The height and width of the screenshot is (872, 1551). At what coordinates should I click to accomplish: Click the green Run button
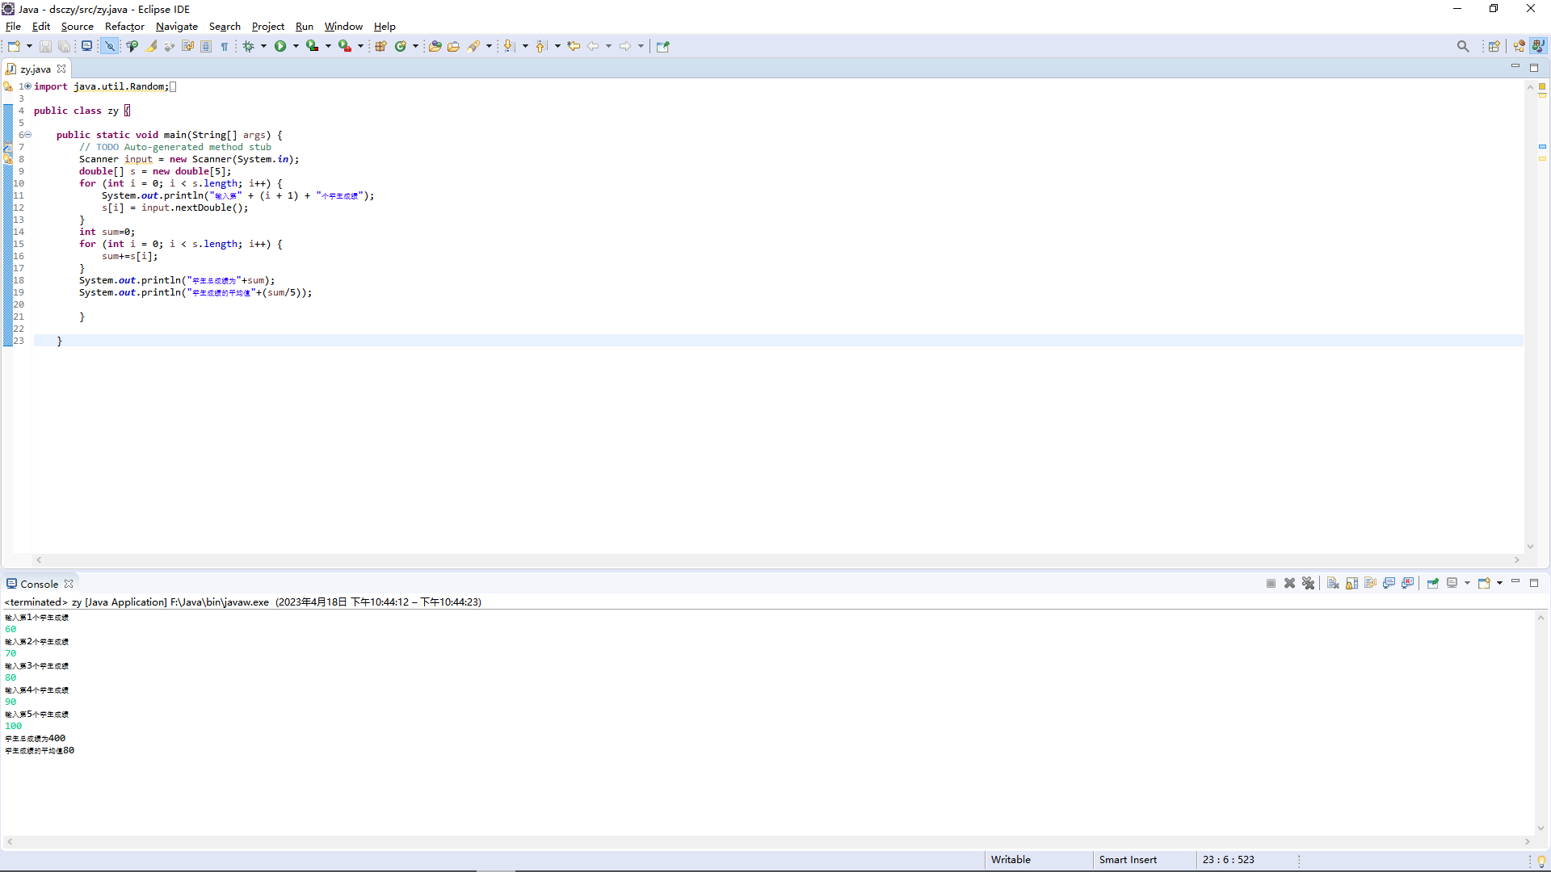(x=280, y=46)
